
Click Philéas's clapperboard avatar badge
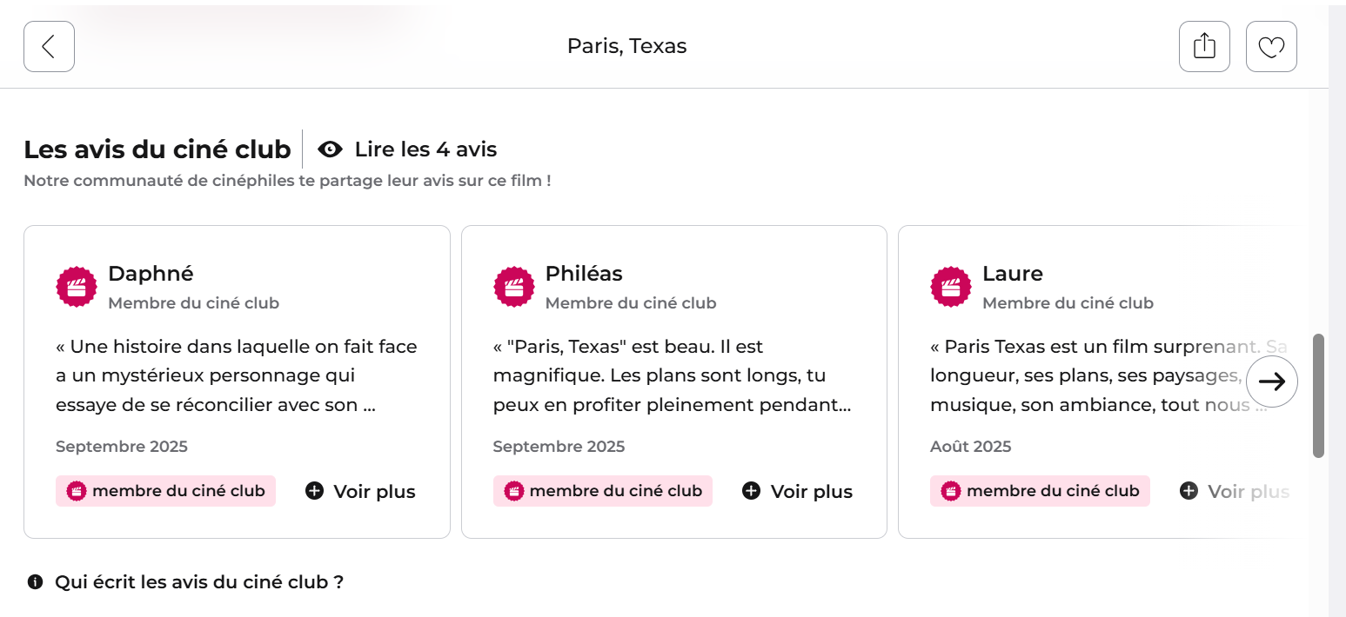pyautogui.click(x=513, y=287)
